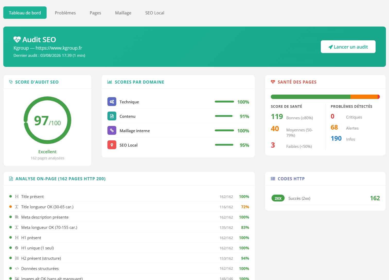The height and width of the screenshot is (280, 389).
Task: Click the 94% value for H2 présent
Action: pos(245,258)
